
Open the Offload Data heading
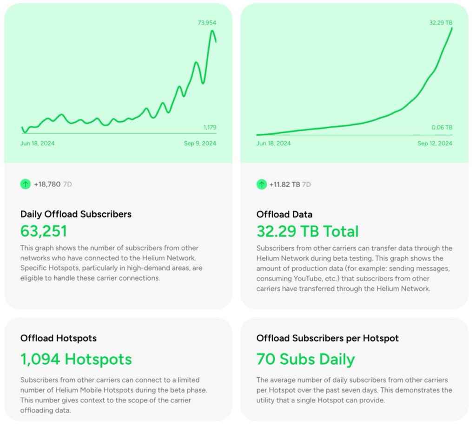tap(284, 214)
